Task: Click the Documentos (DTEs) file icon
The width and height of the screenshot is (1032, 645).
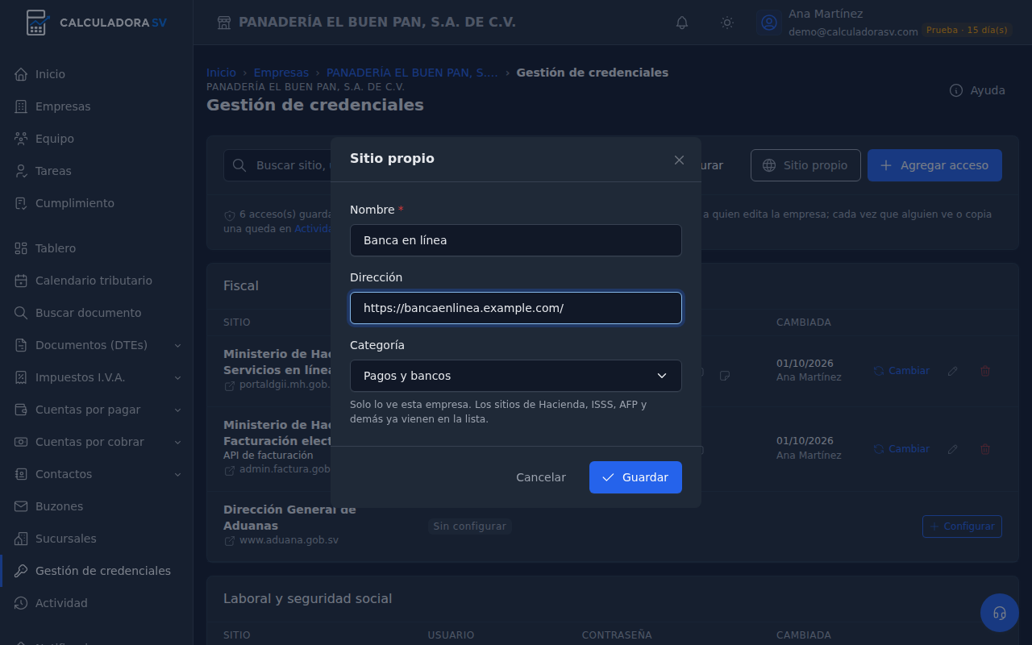Action: click(x=21, y=345)
